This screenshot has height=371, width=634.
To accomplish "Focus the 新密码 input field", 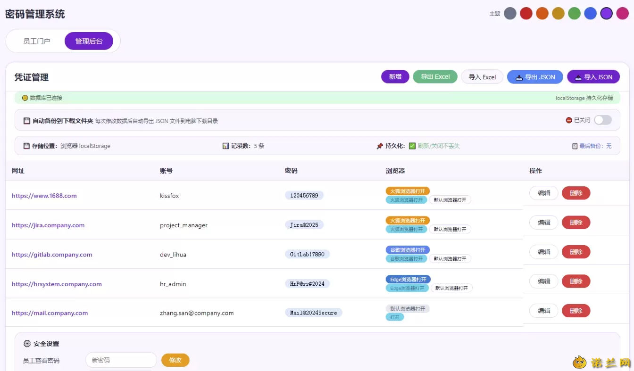I will 121,360.
